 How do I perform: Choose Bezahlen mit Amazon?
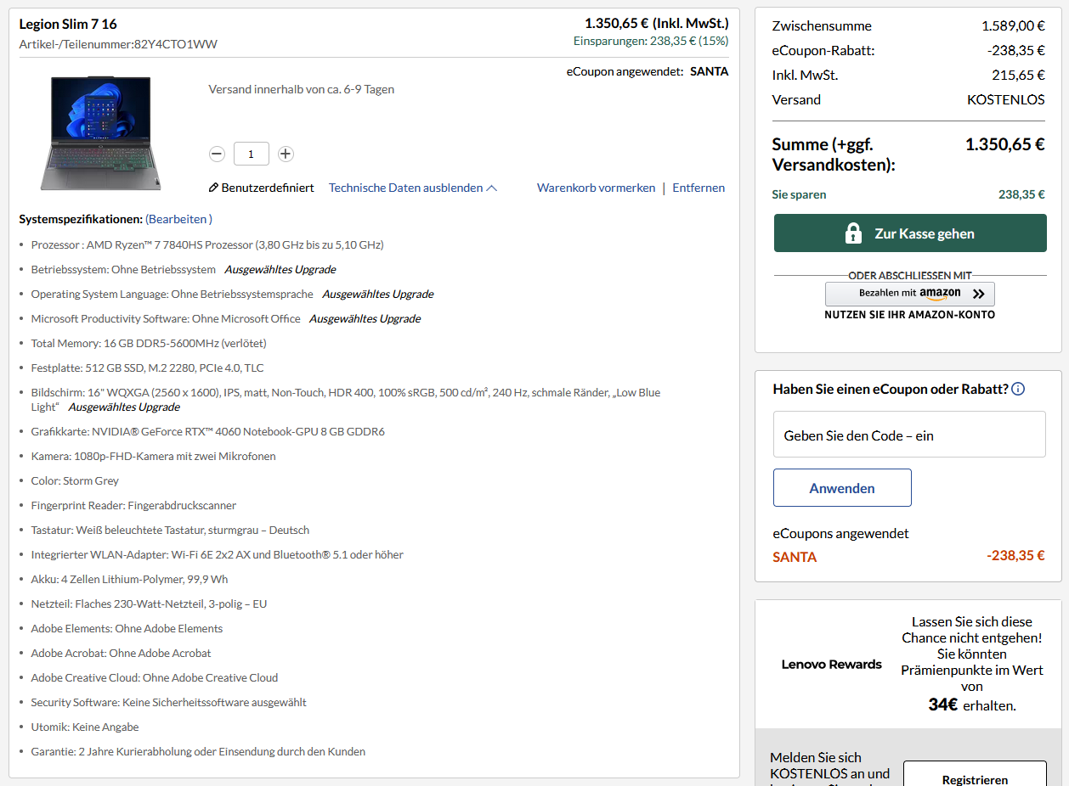pyautogui.click(x=909, y=294)
